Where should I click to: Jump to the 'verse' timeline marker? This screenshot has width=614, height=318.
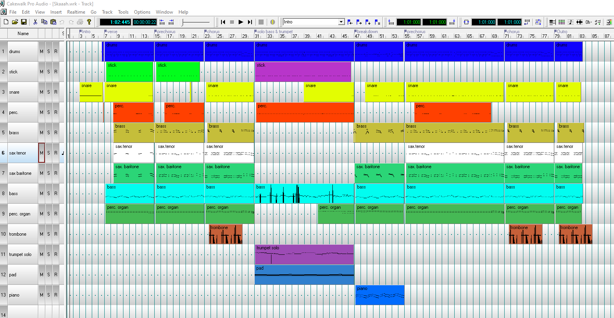tap(111, 32)
